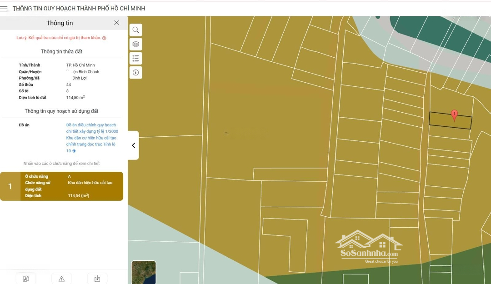Click the help question mark beside the notice
This screenshot has height=284, width=491.
click(104, 38)
